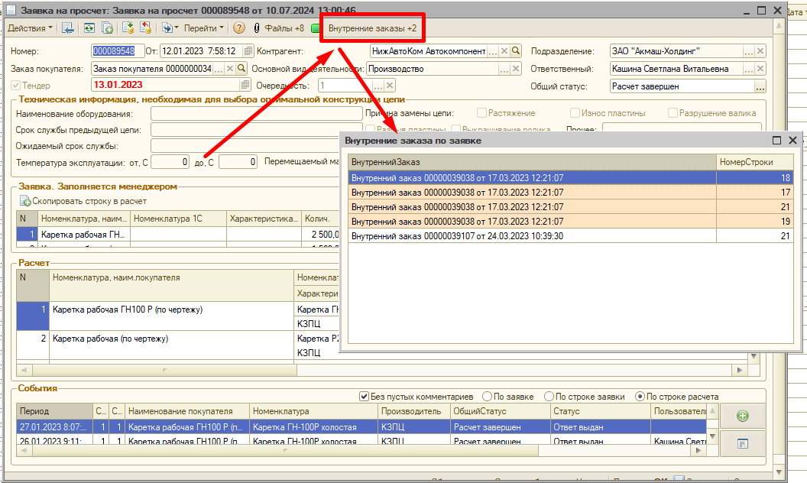Clear the Основной вид деятельности field
This screenshot has width=807, height=483.
tap(516, 69)
